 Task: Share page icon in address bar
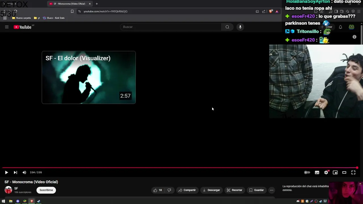click(264, 11)
